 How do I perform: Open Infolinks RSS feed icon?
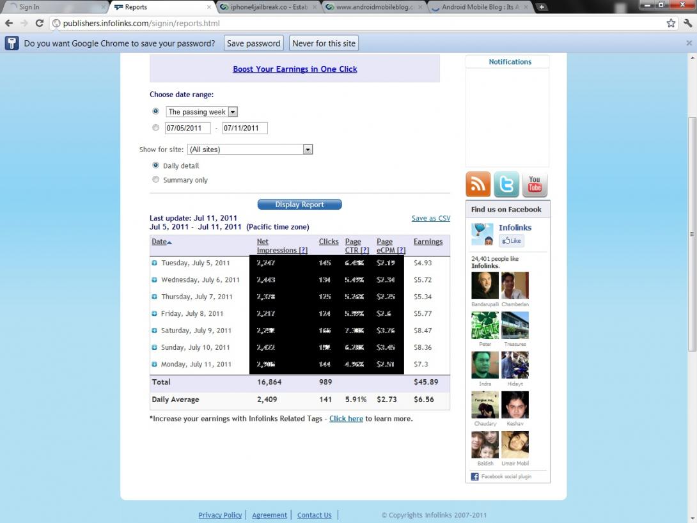click(x=478, y=184)
